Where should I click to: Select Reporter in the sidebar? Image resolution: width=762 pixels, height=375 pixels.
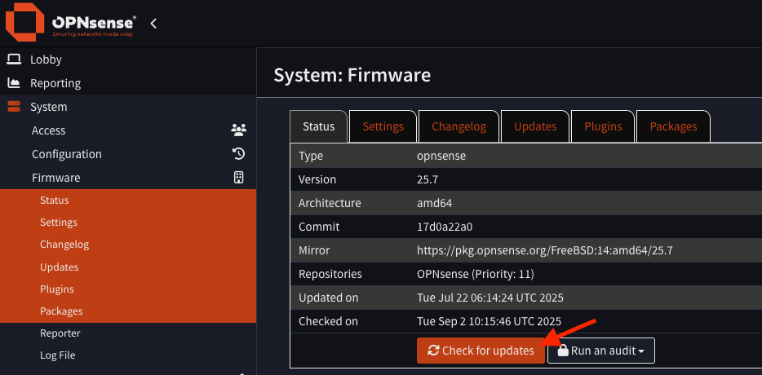pyautogui.click(x=60, y=333)
